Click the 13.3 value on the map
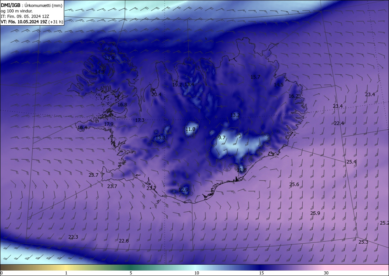The image size is (389, 276). (x=160, y=138)
